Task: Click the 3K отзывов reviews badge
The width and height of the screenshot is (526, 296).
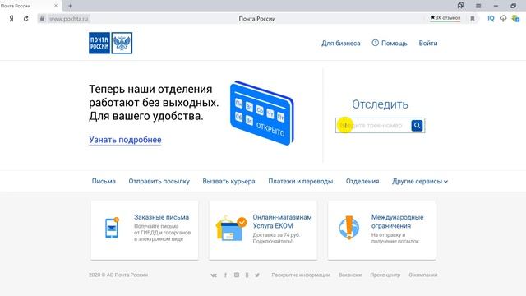Action: click(445, 18)
